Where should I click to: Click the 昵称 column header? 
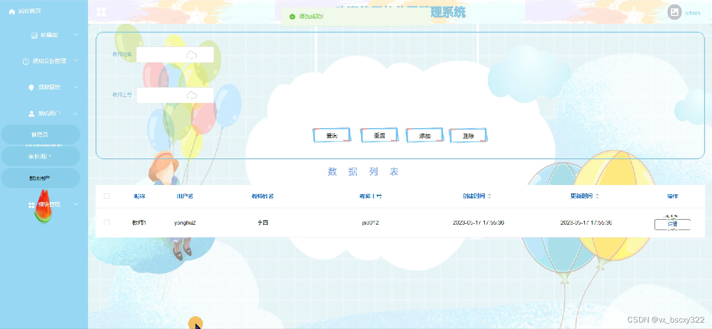pos(139,196)
